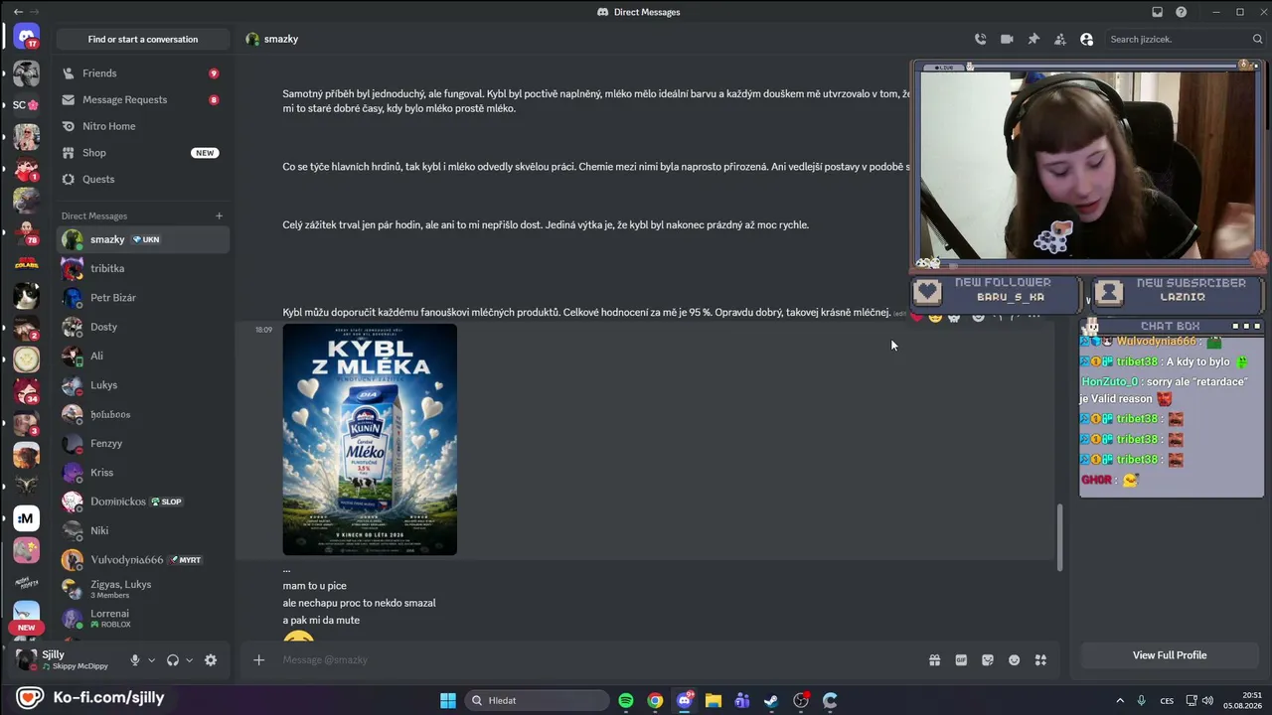The height and width of the screenshot is (715, 1272).
Task: Open File Explorer from the taskbar
Action: point(714,700)
